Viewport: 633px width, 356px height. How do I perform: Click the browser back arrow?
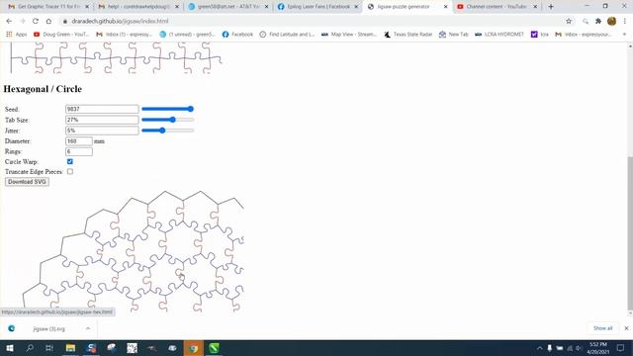click(x=9, y=21)
